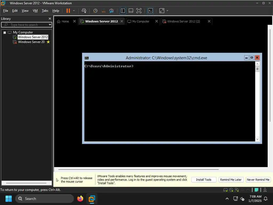Open the notification bell
Viewport: 273px width, 205px height.
266,199
